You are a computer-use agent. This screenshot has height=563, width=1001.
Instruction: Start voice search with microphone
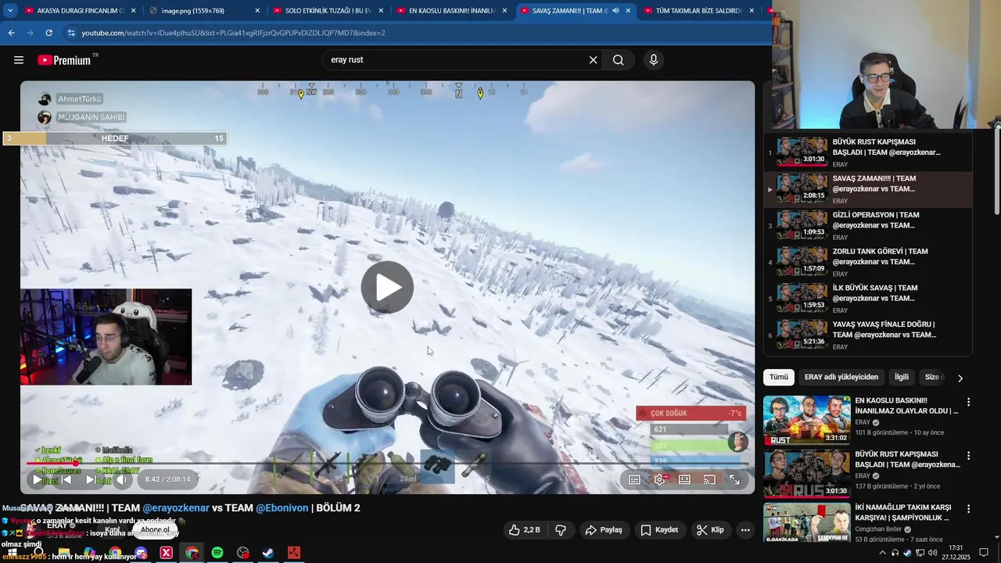coord(654,60)
